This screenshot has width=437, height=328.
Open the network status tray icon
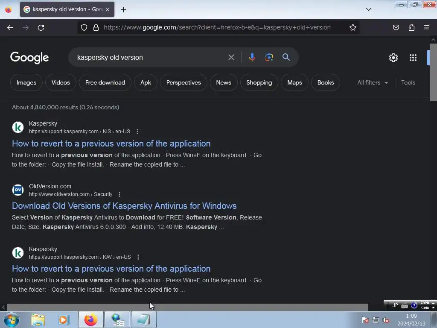(376, 320)
